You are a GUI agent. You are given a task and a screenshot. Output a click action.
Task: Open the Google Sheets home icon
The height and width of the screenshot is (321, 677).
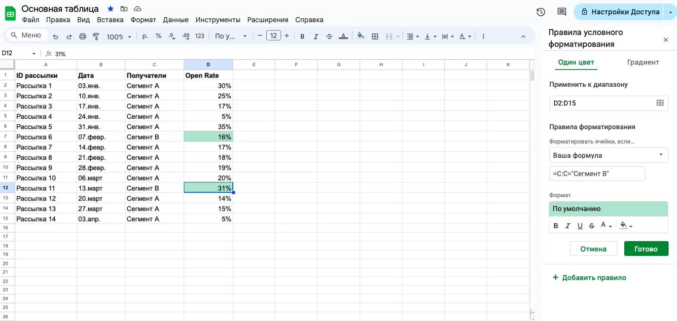[10, 13]
